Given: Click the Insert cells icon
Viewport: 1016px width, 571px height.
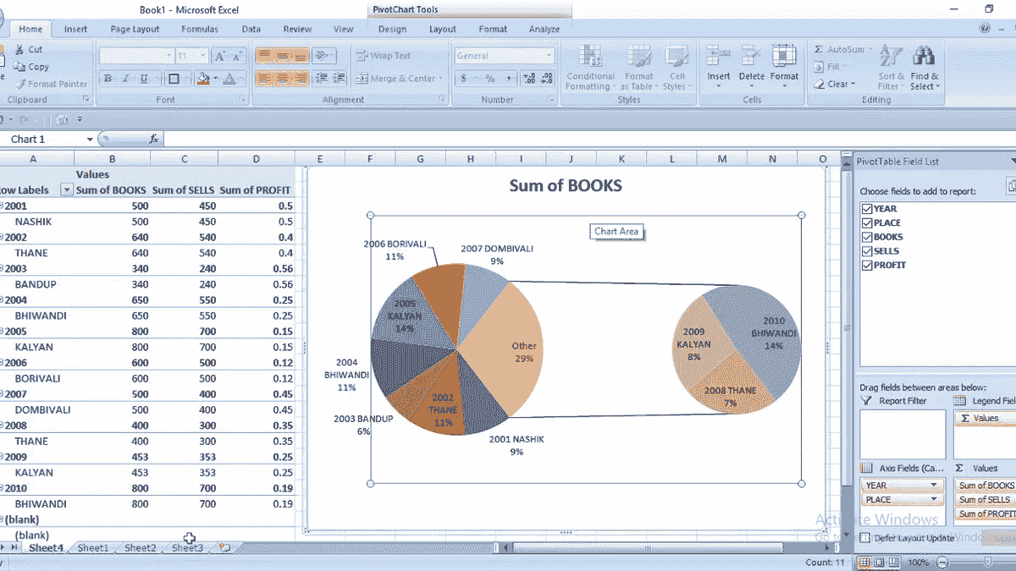Looking at the screenshot, I should click(x=719, y=57).
